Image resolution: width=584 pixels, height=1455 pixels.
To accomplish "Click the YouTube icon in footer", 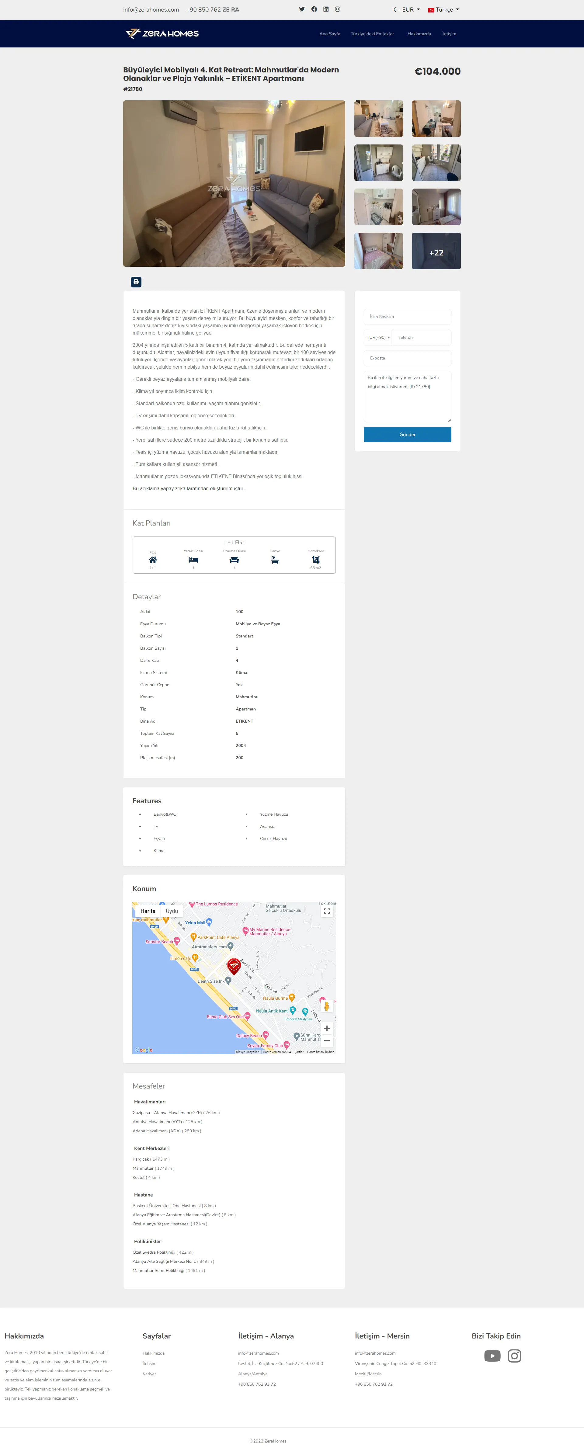I will (x=492, y=1356).
